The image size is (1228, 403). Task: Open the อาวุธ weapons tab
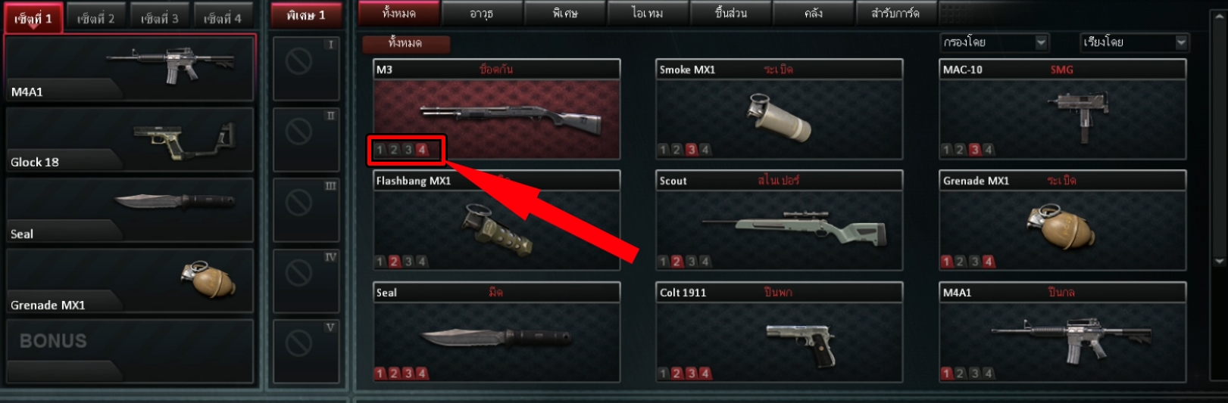[482, 14]
